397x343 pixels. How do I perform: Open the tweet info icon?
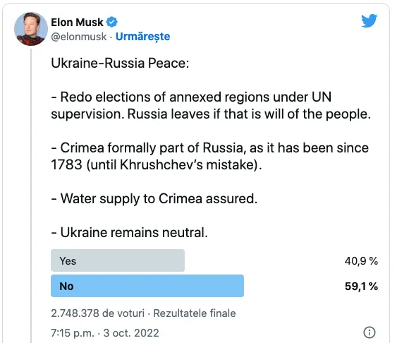coord(369,332)
